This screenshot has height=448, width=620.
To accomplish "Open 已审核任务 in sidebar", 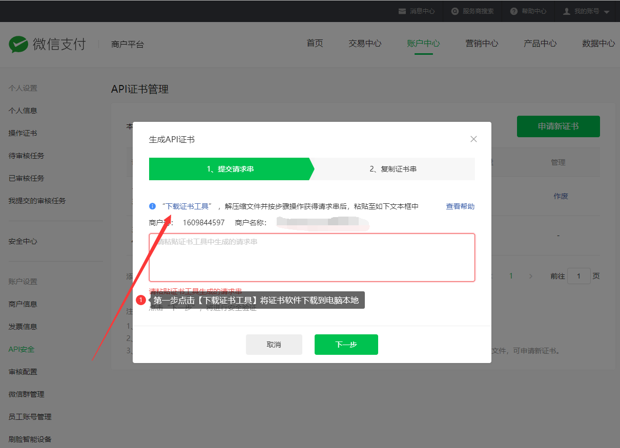I will coord(26,178).
